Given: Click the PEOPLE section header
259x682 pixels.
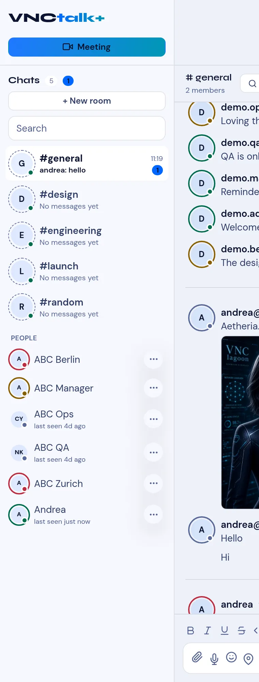Looking at the screenshot, I should tap(24, 338).
